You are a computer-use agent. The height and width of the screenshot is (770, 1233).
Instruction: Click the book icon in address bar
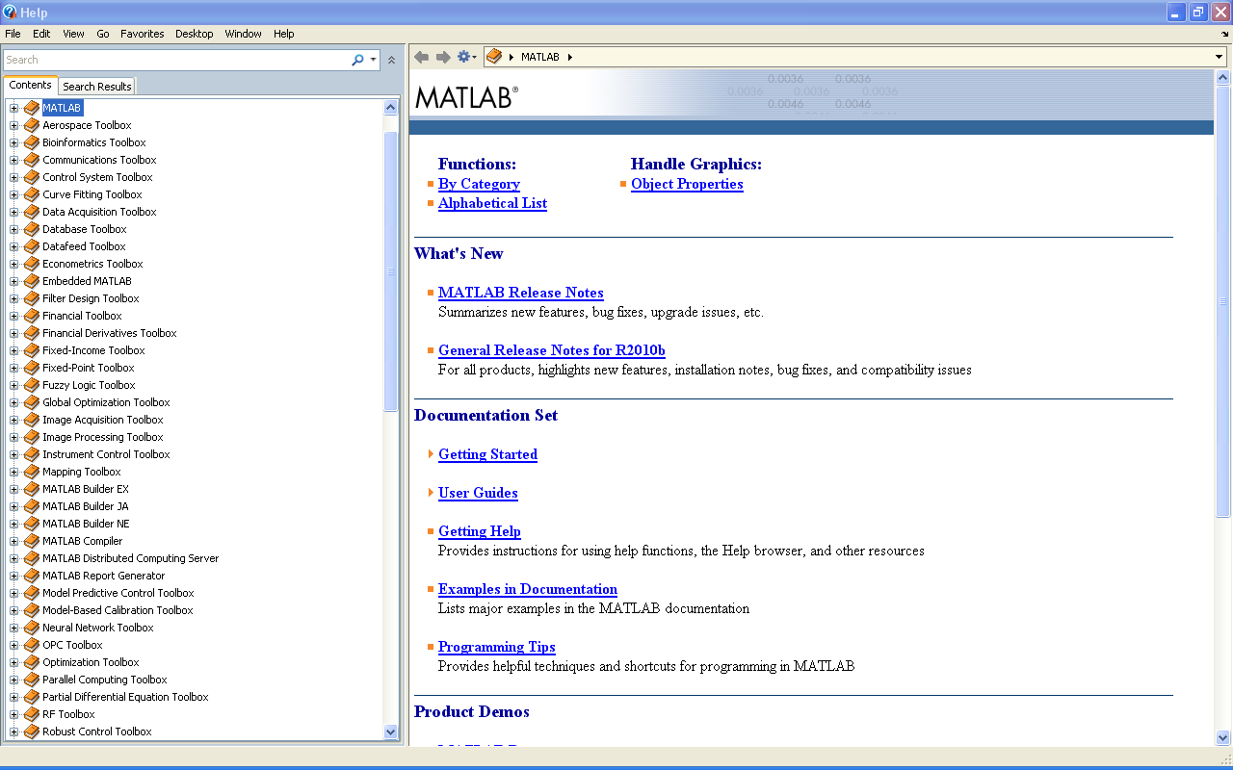click(x=494, y=57)
